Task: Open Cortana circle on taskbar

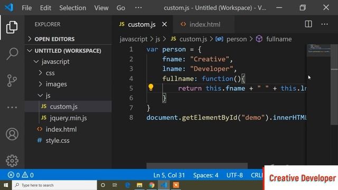Action: [x=103, y=185]
